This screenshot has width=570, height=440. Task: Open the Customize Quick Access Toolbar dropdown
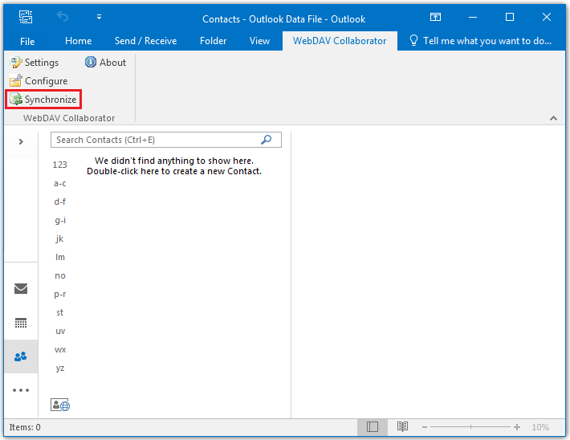pyautogui.click(x=99, y=17)
